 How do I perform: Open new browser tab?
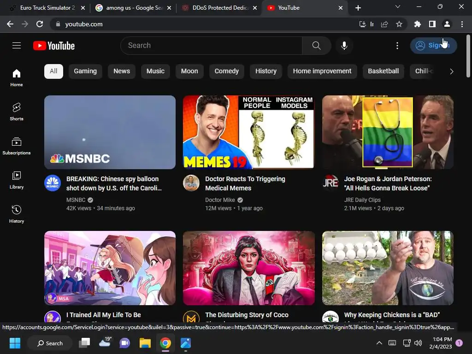tap(358, 8)
